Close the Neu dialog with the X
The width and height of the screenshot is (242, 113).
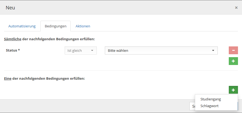coord(236,8)
